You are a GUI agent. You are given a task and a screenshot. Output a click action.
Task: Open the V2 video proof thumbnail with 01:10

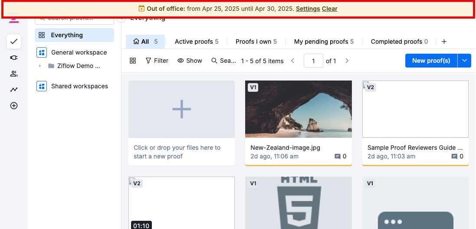click(x=181, y=203)
